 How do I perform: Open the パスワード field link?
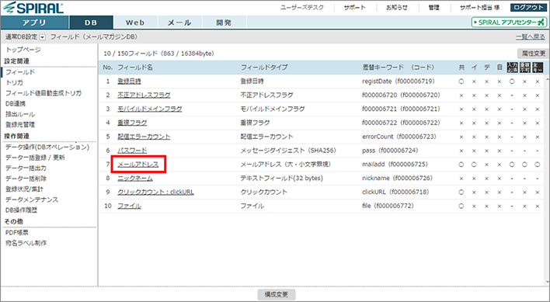pos(132,151)
